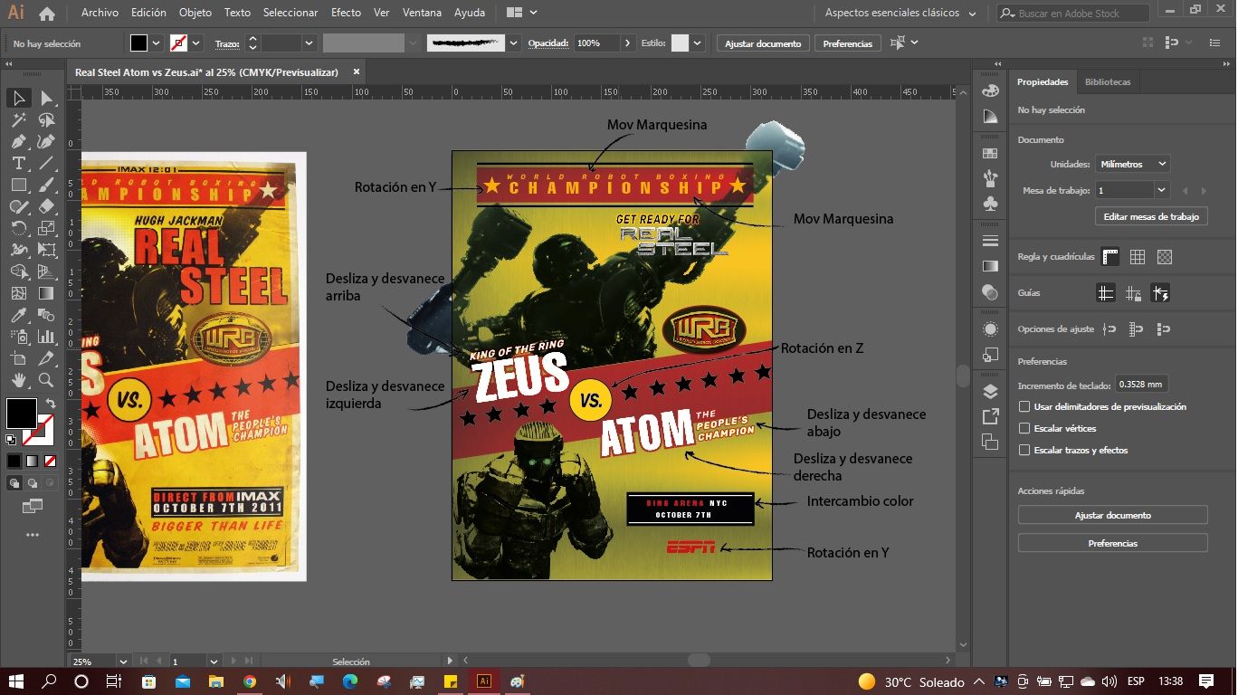
Task: Open the Ventana menu
Action: [422, 14]
